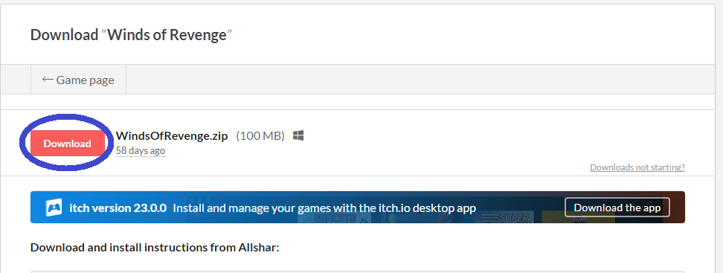Click the "Winds of Revenge" title in heading
The height and width of the screenshot is (273, 723).
point(167,34)
